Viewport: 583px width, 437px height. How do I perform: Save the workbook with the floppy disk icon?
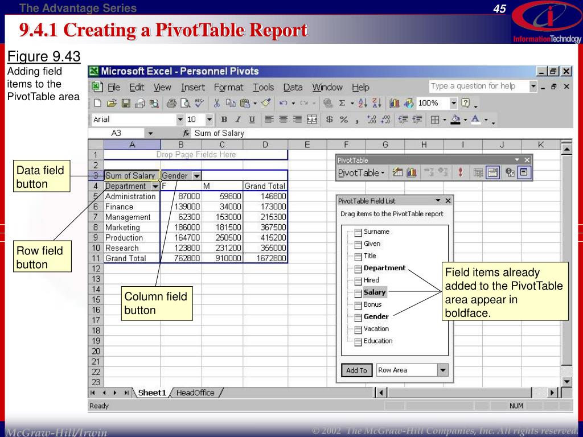point(126,103)
